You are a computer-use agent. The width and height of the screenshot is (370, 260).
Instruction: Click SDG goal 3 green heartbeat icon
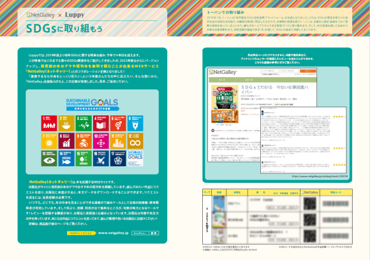(x=84, y=123)
